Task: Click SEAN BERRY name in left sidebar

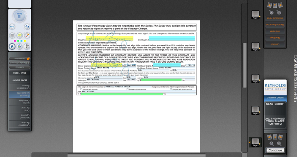Action: coord(20,80)
